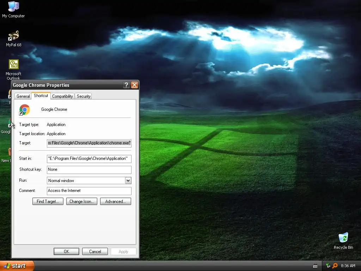Select the My Computer desktop icon

13,10
